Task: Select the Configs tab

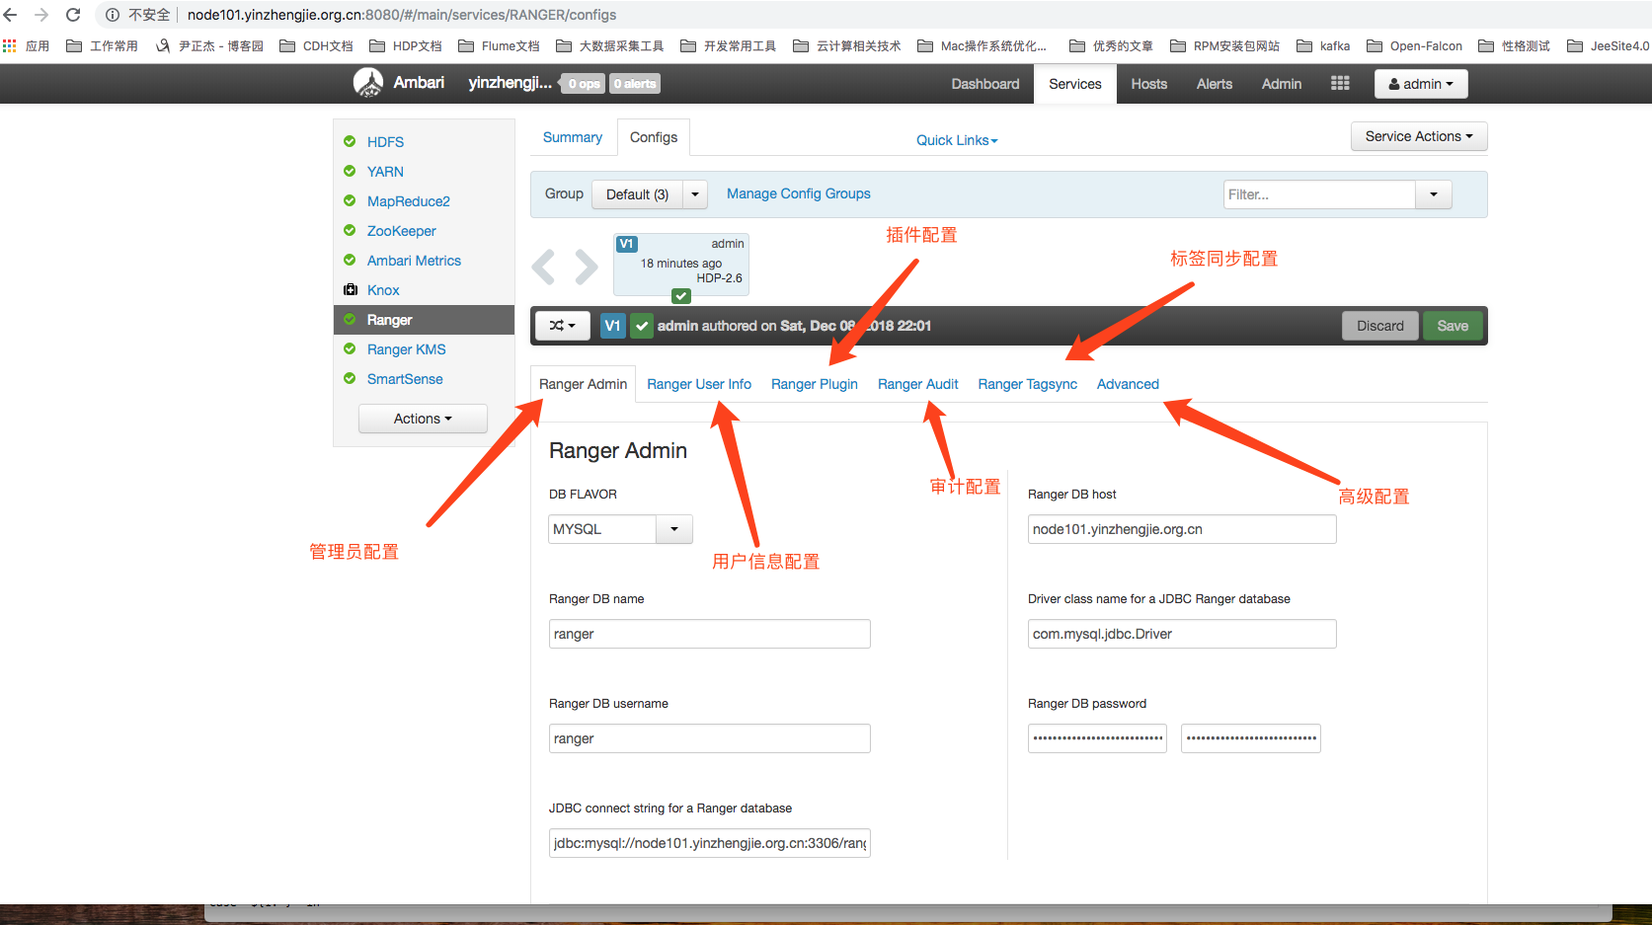Action: tap(654, 137)
